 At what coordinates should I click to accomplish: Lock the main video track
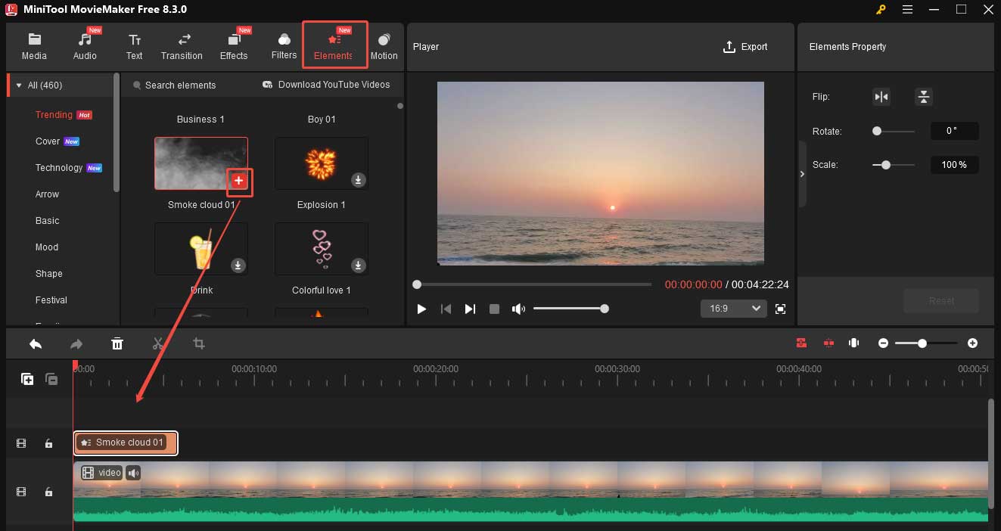pyautogui.click(x=48, y=492)
